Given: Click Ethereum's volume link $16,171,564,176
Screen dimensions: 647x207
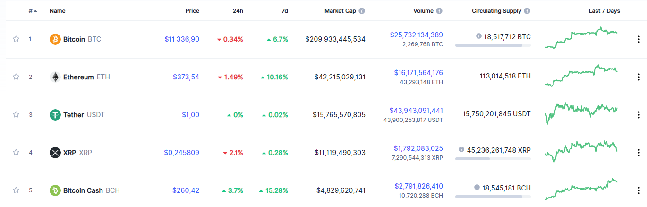Looking at the screenshot, I should point(418,73).
